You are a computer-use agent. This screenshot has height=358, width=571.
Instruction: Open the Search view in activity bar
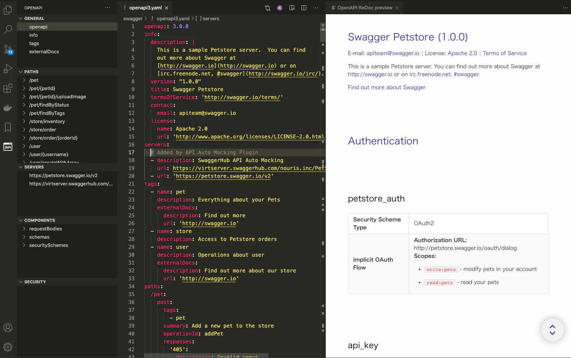point(8,29)
